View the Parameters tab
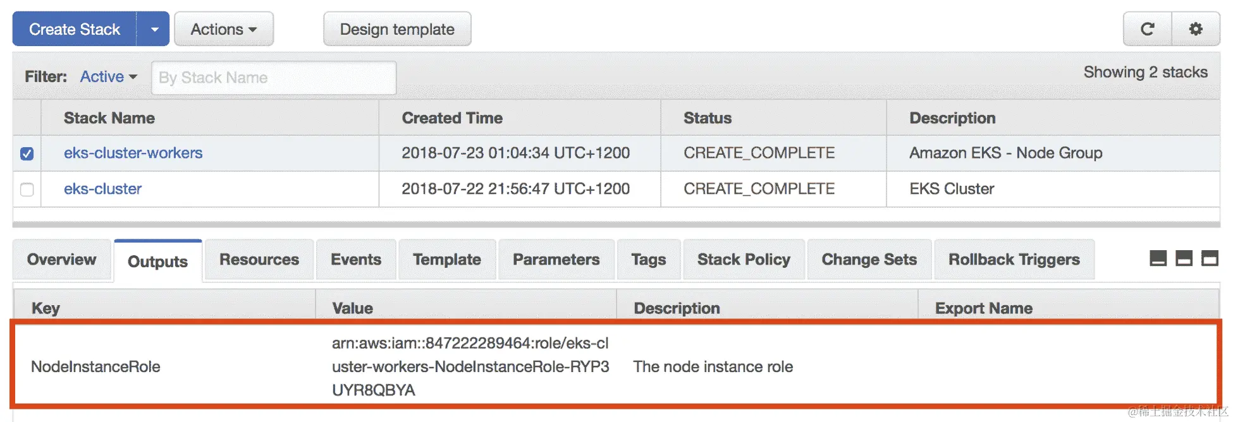This screenshot has width=1233, height=422. (x=556, y=260)
